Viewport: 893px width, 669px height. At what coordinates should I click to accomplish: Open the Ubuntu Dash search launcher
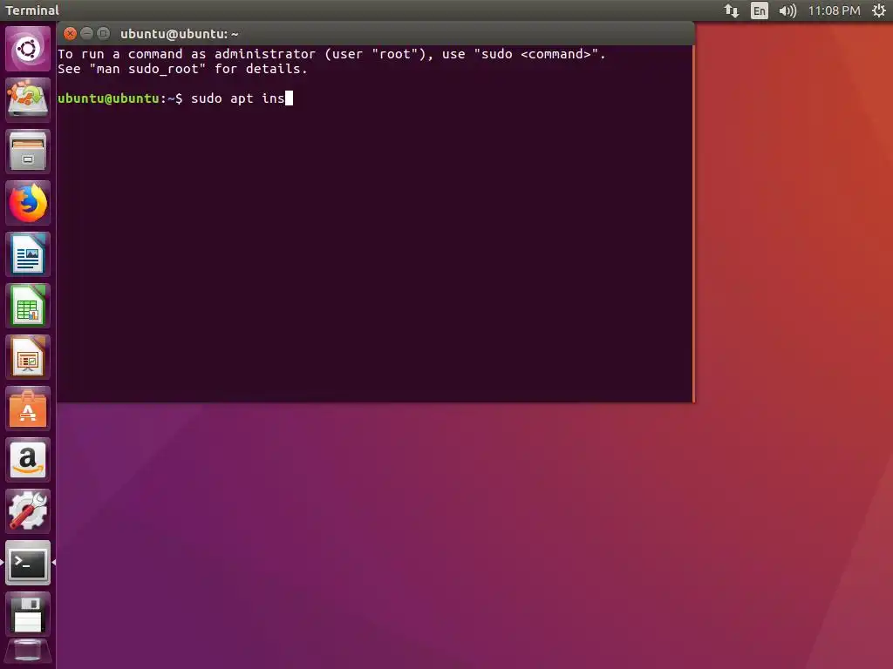(27, 49)
